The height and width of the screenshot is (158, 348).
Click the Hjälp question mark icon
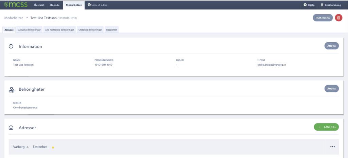click(305, 5)
